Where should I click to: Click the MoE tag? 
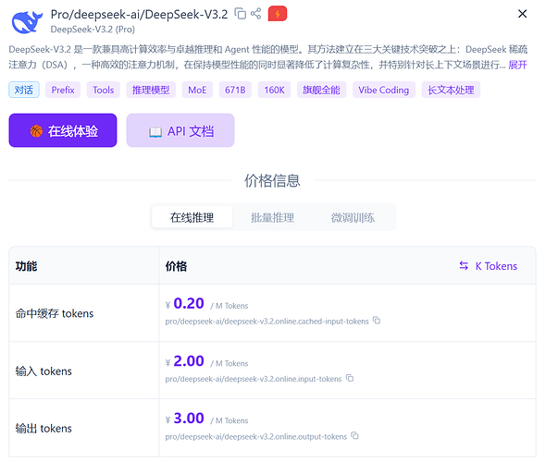coord(197,90)
